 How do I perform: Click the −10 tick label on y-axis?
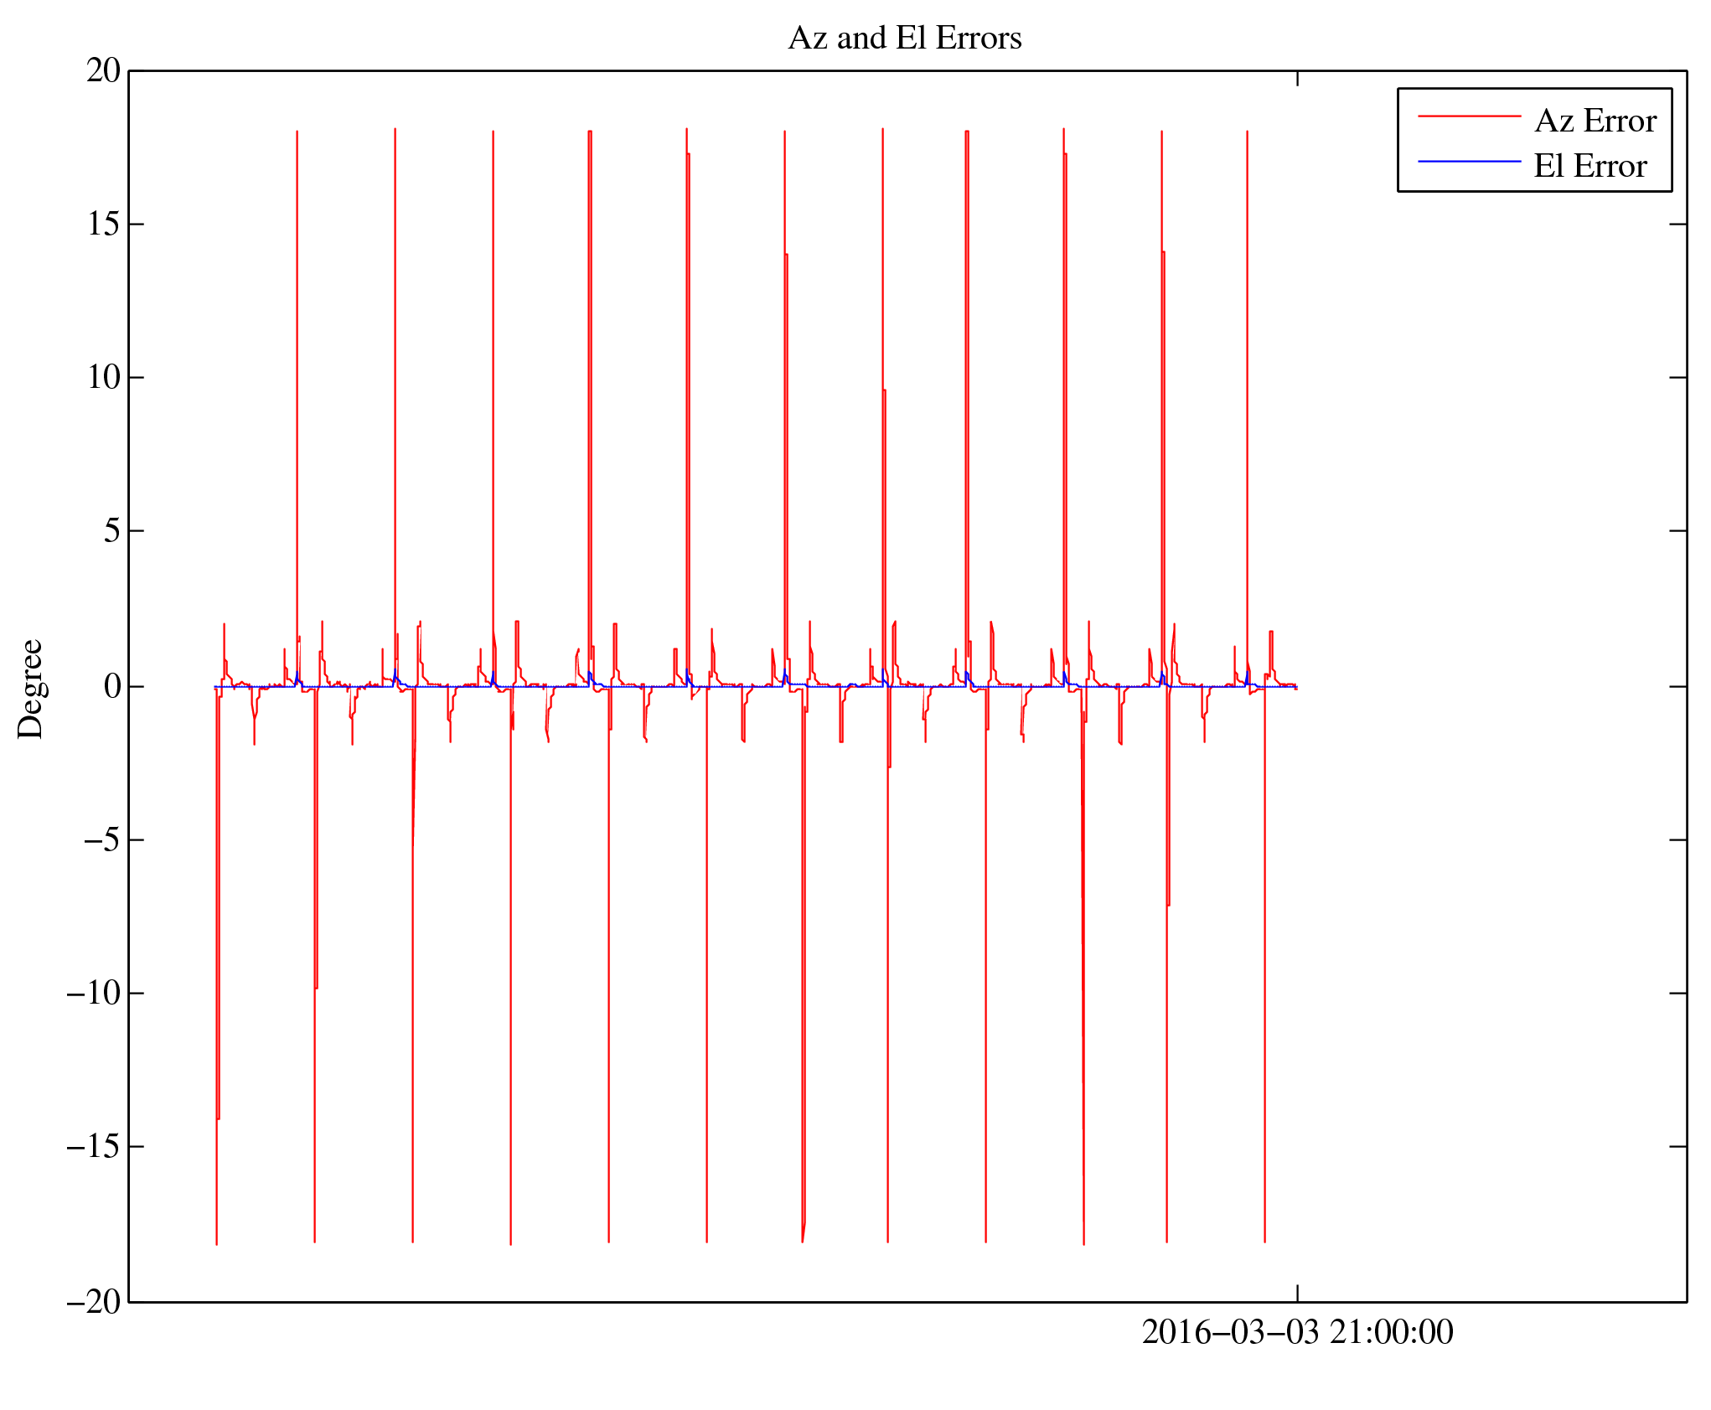[x=94, y=993]
